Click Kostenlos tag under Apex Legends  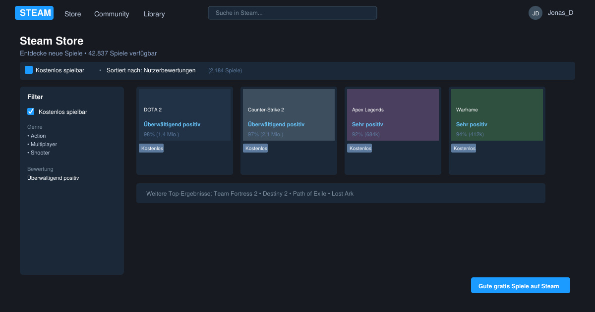click(x=359, y=148)
